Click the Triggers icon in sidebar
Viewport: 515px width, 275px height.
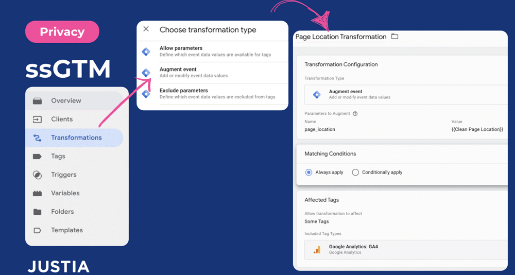click(x=38, y=175)
